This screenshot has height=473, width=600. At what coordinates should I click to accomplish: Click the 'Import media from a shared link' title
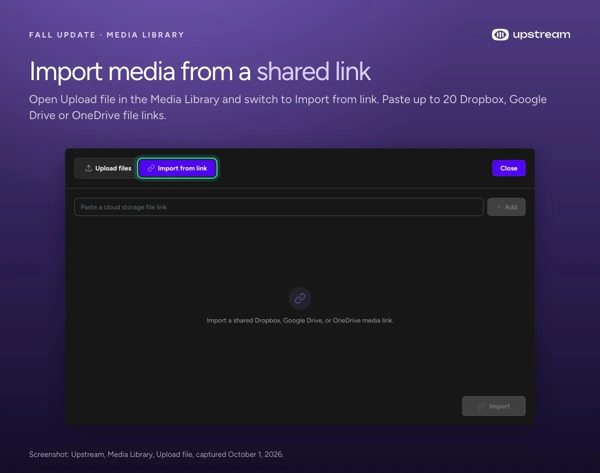pos(200,71)
